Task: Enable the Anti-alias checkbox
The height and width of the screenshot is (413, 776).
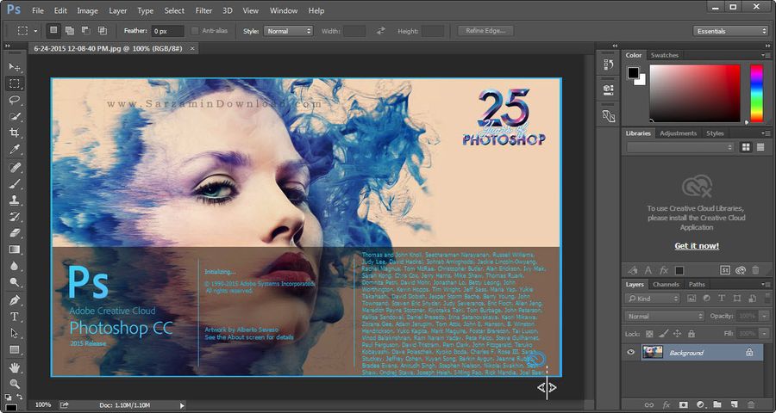Action: pyautogui.click(x=195, y=31)
